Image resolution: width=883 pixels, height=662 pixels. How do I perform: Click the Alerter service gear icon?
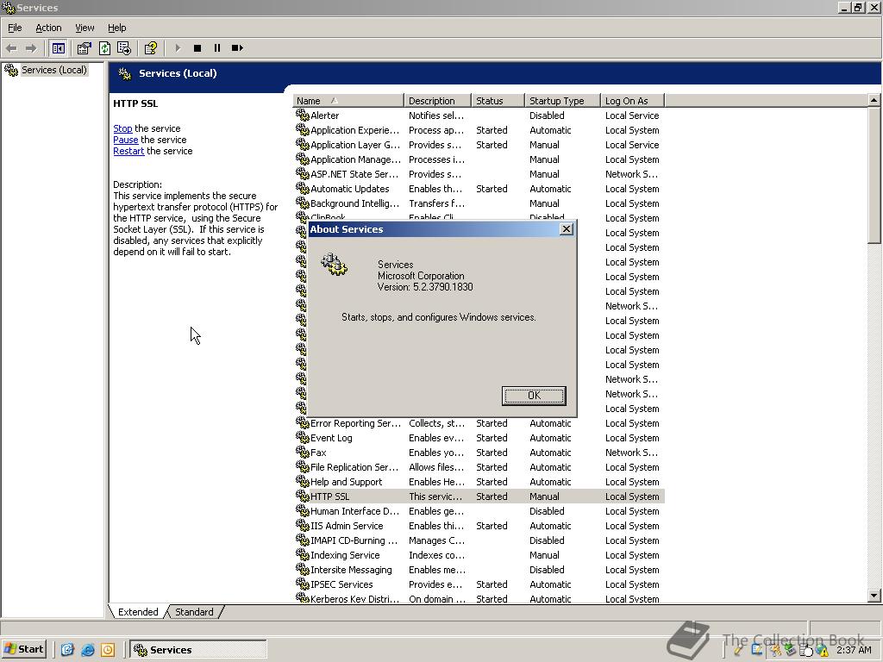pyautogui.click(x=303, y=115)
